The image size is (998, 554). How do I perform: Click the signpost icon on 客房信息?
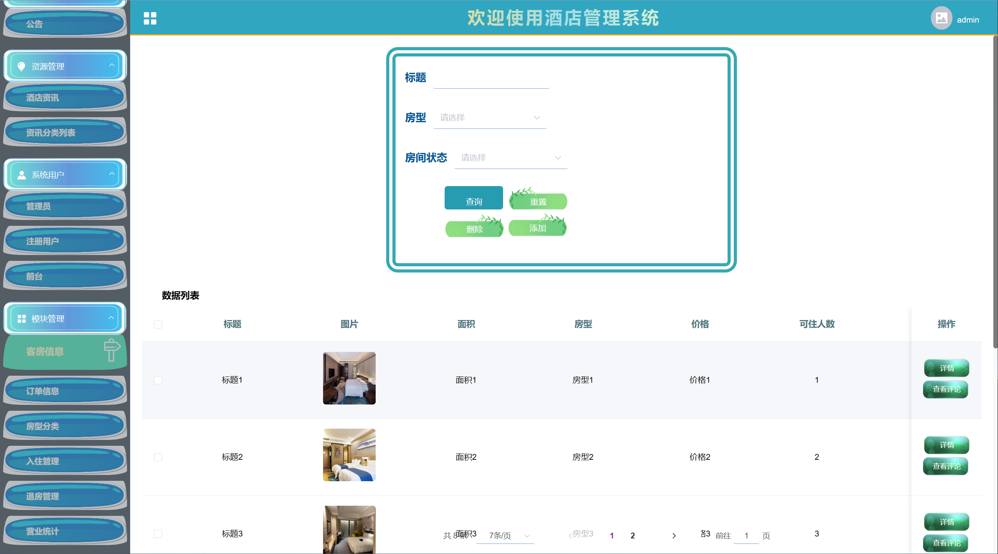[112, 350]
